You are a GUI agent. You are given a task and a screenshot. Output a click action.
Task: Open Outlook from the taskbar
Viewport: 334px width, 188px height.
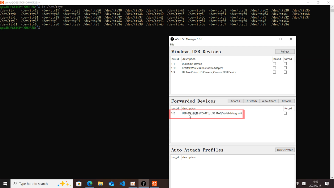click(x=111, y=184)
